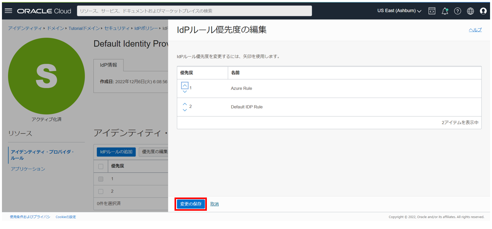
Task: Expand the US East (Ashburn) region dropdown
Action: click(399, 11)
